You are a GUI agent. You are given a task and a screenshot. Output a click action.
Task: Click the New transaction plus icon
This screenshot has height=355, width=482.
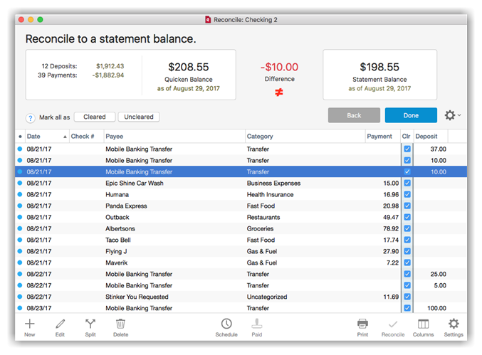(x=29, y=324)
